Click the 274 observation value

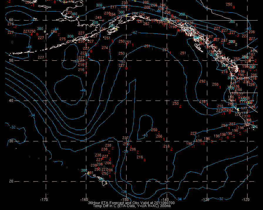105,48
